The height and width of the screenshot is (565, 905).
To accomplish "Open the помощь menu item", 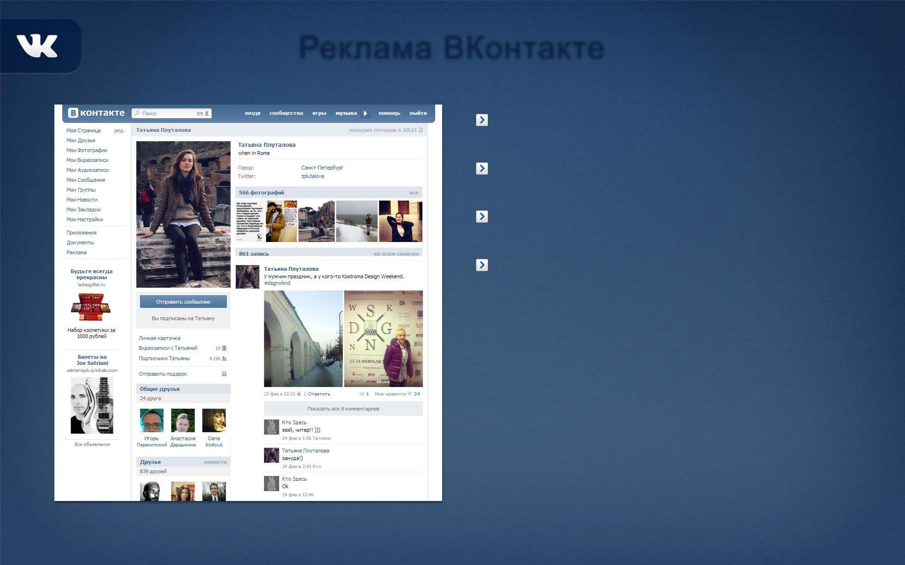I will pos(389,113).
